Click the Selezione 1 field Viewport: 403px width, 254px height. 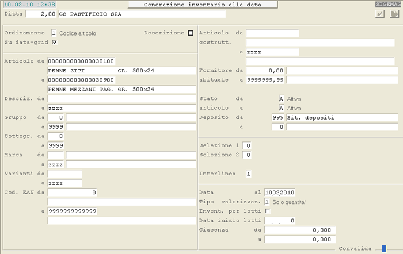point(247,145)
